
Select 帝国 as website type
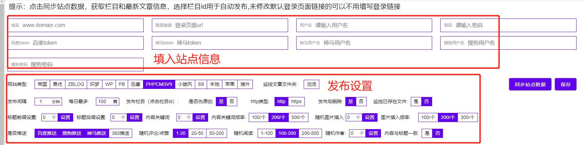pos(42,84)
